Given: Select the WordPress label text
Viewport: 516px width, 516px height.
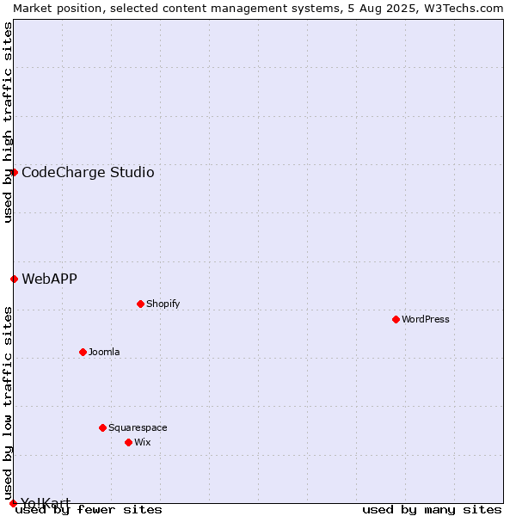Looking at the screenshot, I should tap(426, 319).
